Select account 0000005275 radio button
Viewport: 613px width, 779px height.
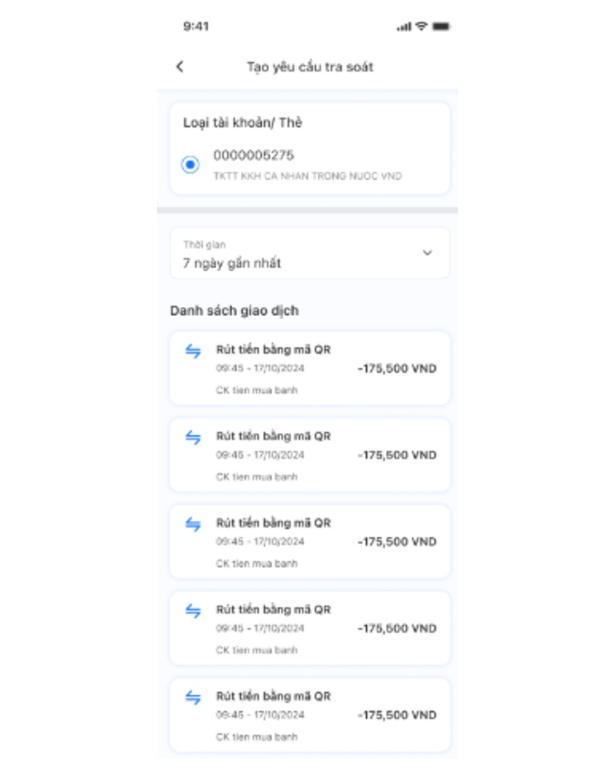190,165
